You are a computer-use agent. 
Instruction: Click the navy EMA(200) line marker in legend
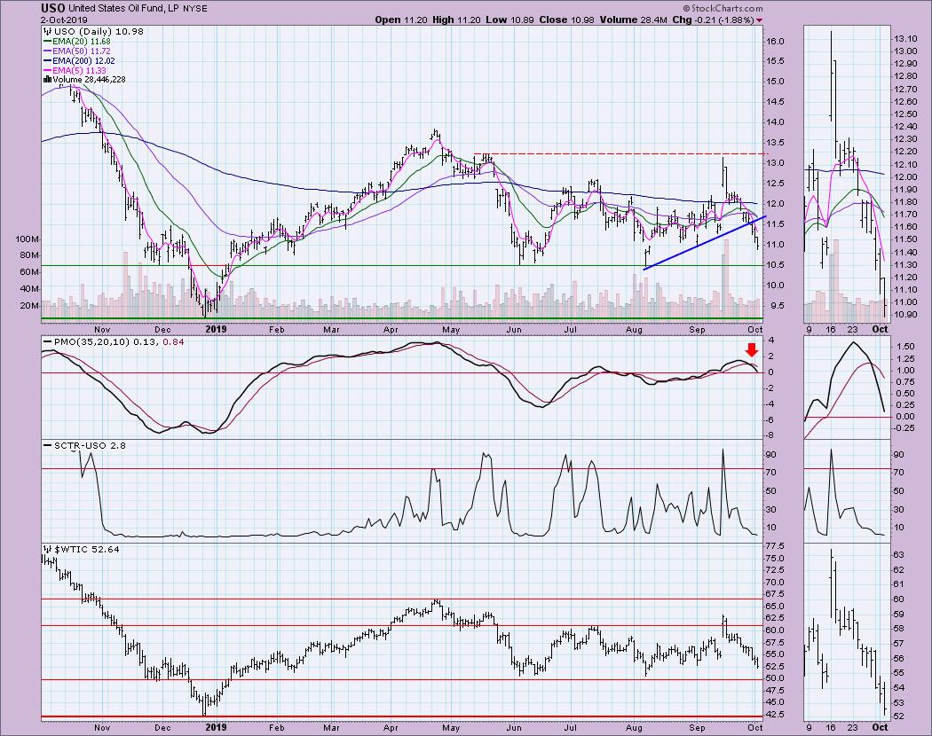point(48,60)
